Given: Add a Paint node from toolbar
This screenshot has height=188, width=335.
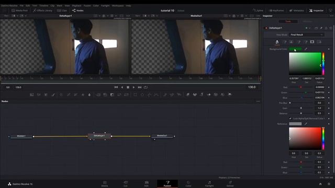Looking at the screenshot, I should (53, 95).
